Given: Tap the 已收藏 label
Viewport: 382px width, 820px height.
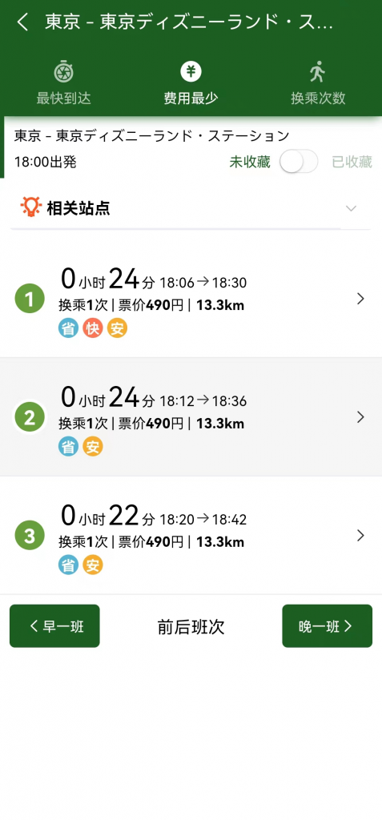Looking at the screenshot, I should pos(352,162).
